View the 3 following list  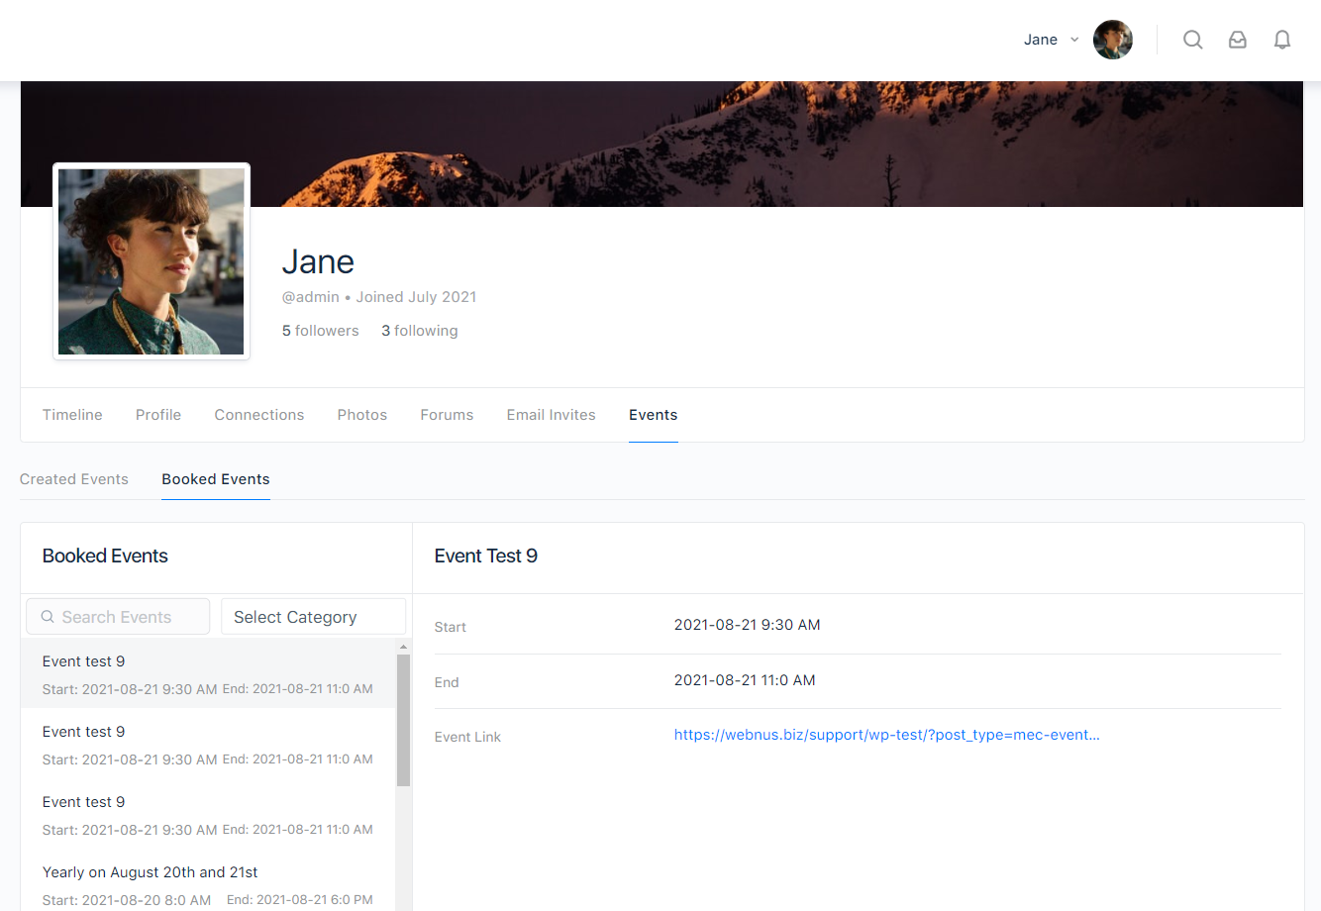point(420,331)
